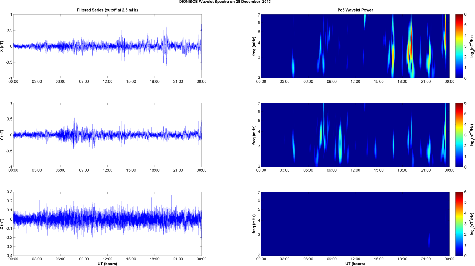The height and width of the screenshot is (266, 475).
Task: Click 'UT (hours)' label under Z time series
Action: (107, 264)
